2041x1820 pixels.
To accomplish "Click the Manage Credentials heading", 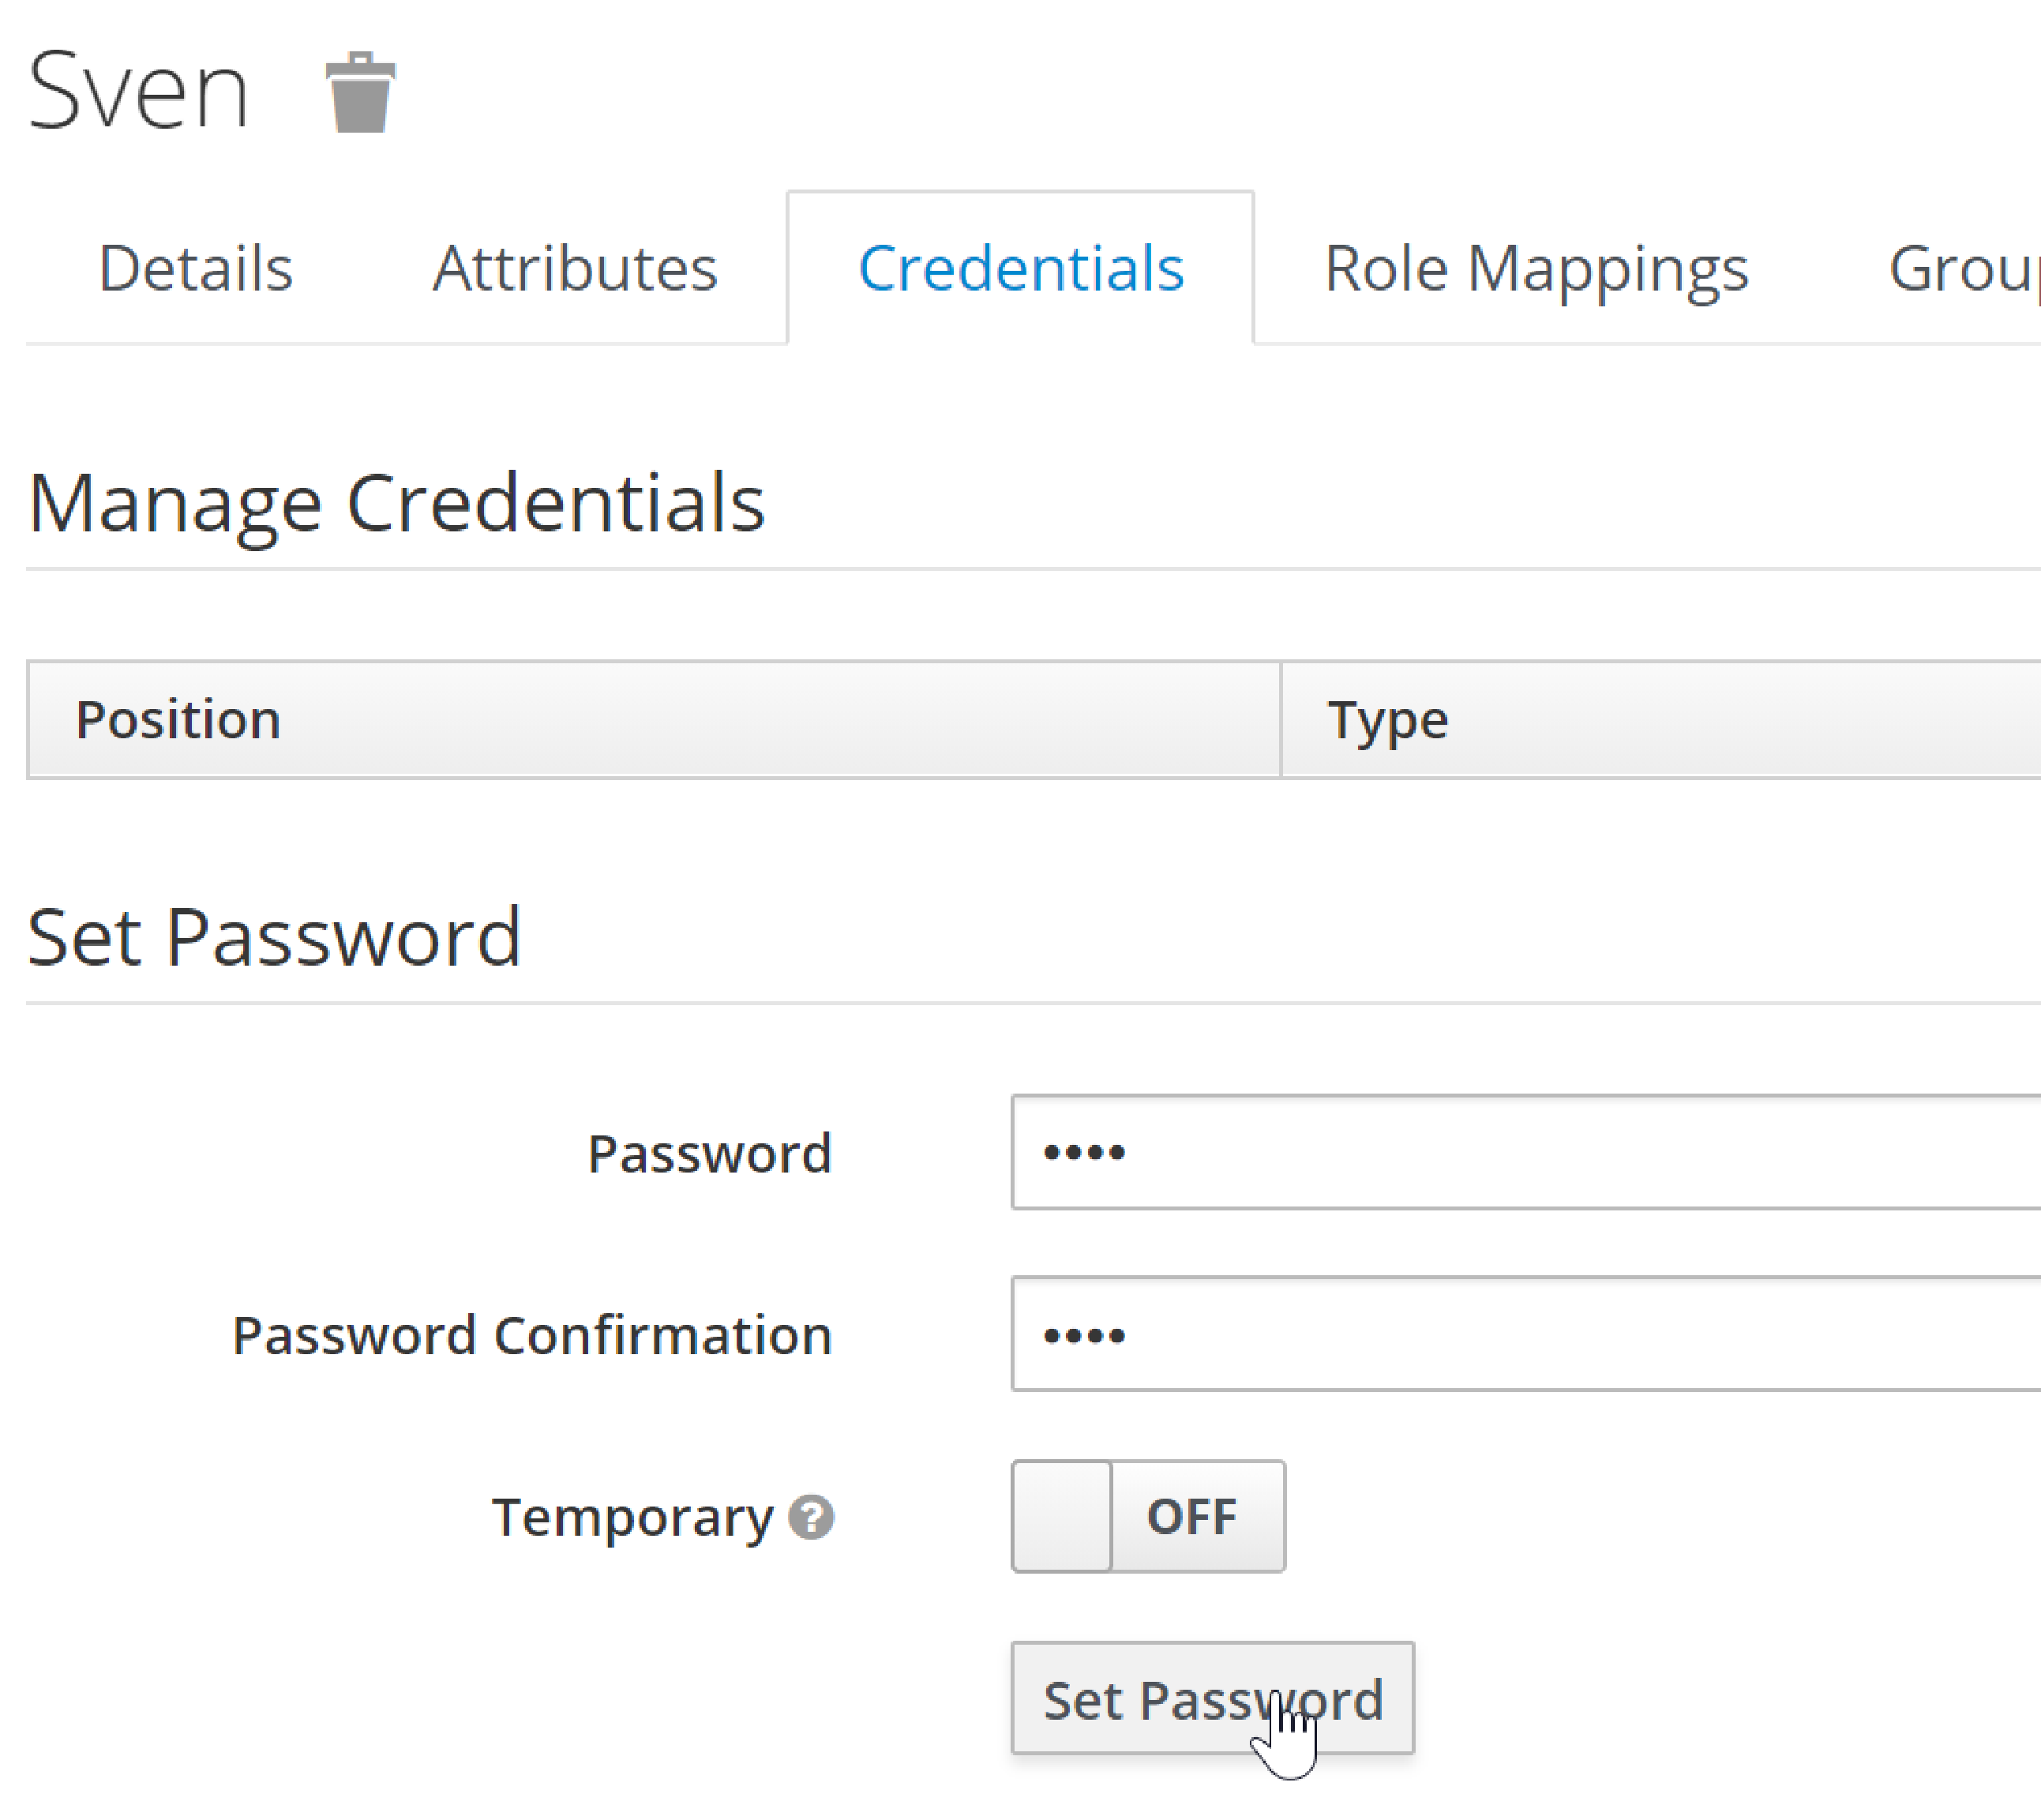I will 396,503.
